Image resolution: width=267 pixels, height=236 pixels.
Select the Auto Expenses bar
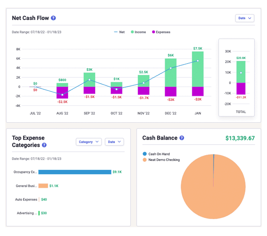click(39, 200)
